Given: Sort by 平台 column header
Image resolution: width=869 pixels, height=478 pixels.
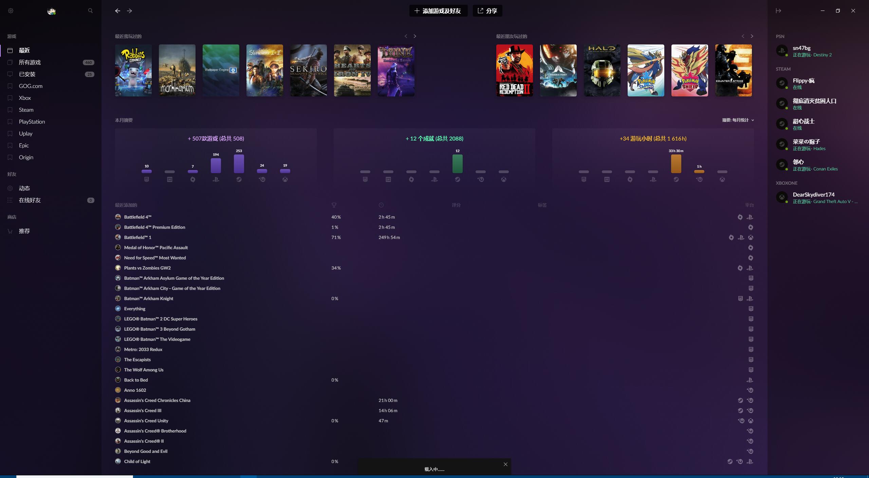Looking at the screenshot, I should (750, 205).
